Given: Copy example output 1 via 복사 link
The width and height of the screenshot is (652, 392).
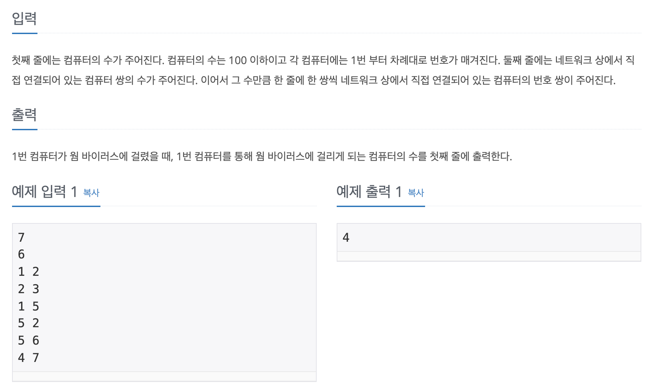Looking at the screenshot, I should [x=416, y=193].
